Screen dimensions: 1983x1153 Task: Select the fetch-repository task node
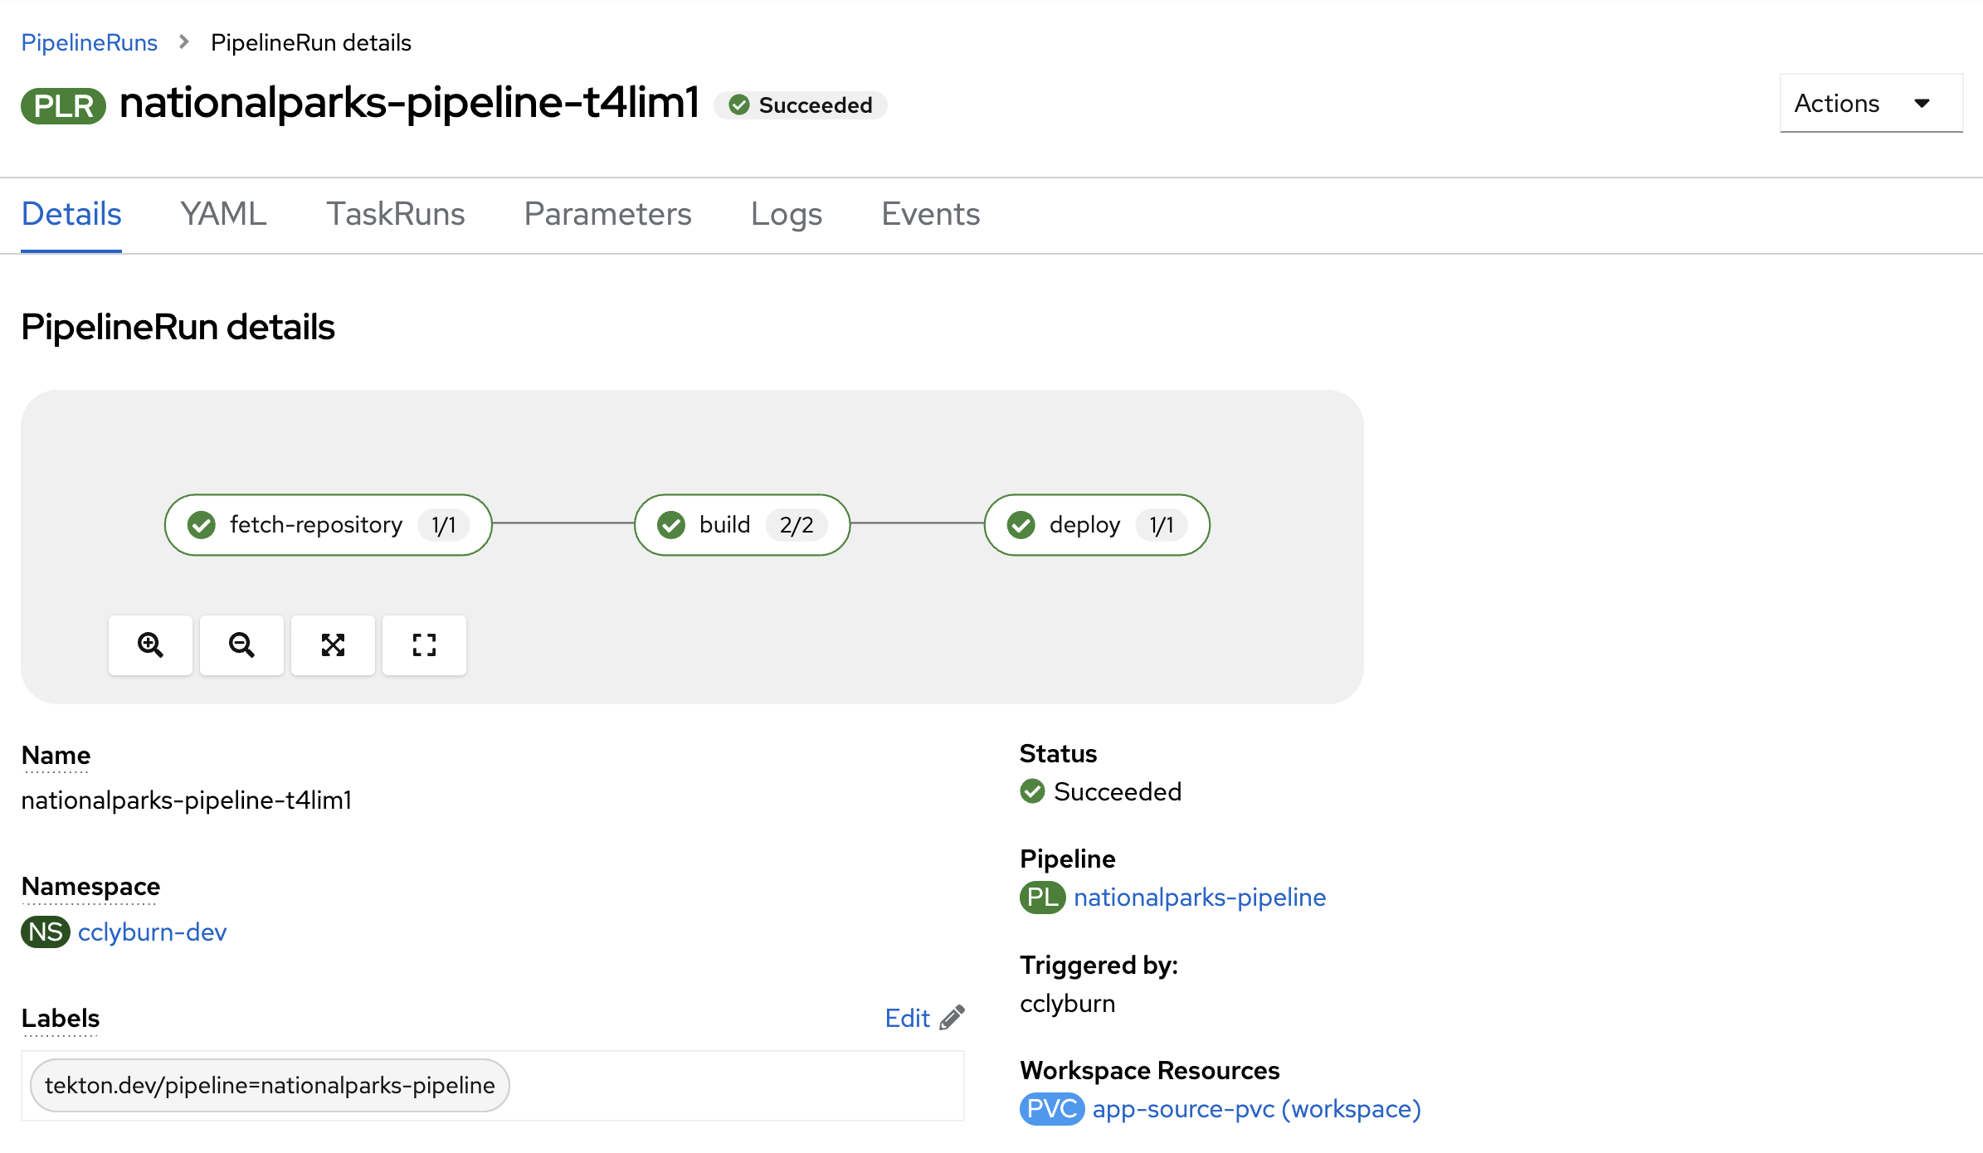[329, 524]
